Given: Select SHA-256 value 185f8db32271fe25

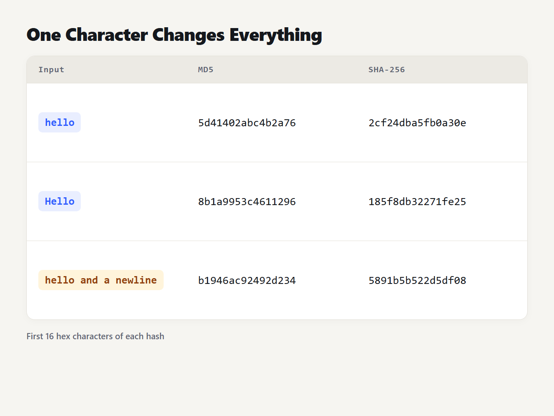Looking at the screenshot, I should [x=417, y=202].
